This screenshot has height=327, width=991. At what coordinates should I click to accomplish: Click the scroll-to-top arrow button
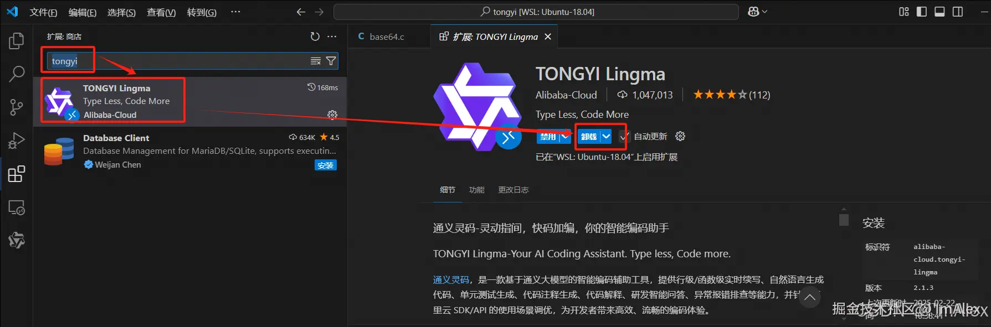click(x=809, y=297)
